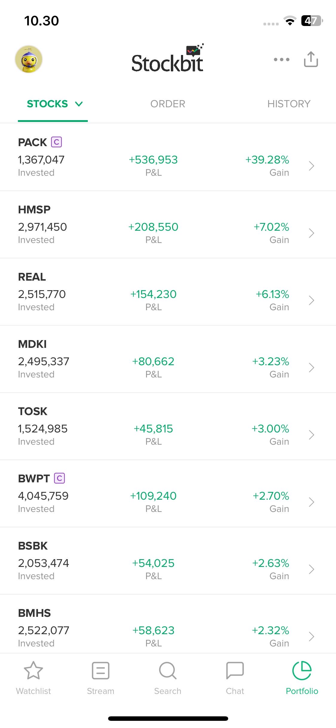
Task: Open TOSK details via its chevron
Action: point(312,435)
